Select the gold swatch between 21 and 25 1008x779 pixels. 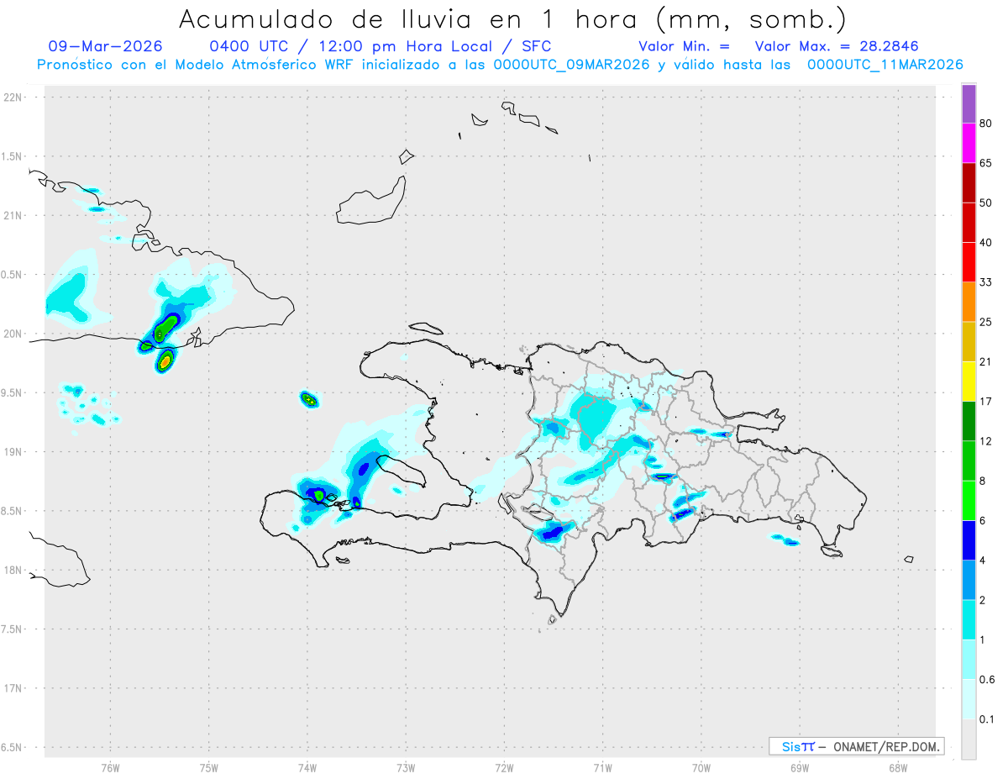(x=969, y=342)
